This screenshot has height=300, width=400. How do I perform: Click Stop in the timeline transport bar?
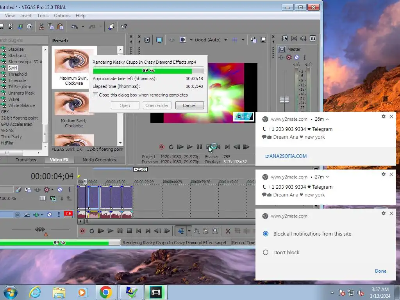[129, 231]
